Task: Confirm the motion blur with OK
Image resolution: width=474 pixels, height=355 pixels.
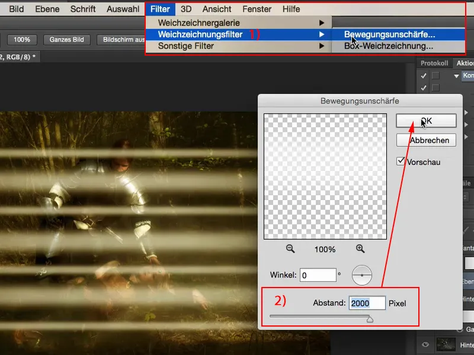Action: 426,121
